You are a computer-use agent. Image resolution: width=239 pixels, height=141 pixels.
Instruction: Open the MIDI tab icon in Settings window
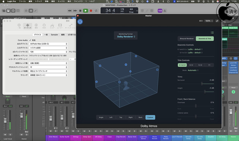tap(44, 26)
